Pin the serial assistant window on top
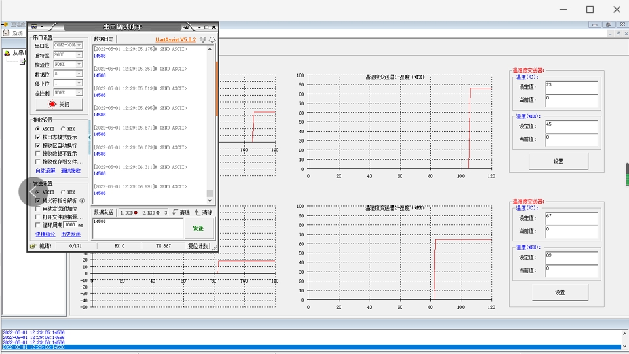Screen dimensions: 629x354 [x=186, y=27]
